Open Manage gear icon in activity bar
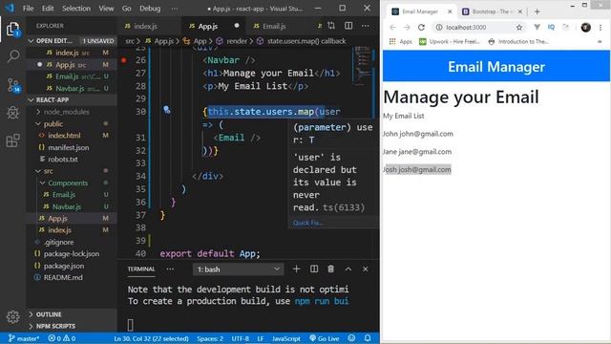Viewport: 611px width, 344px height. click(12, 316)
